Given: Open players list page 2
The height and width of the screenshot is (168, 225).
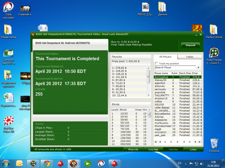Looking at the screenshot, I should click(x=171, y=142).
